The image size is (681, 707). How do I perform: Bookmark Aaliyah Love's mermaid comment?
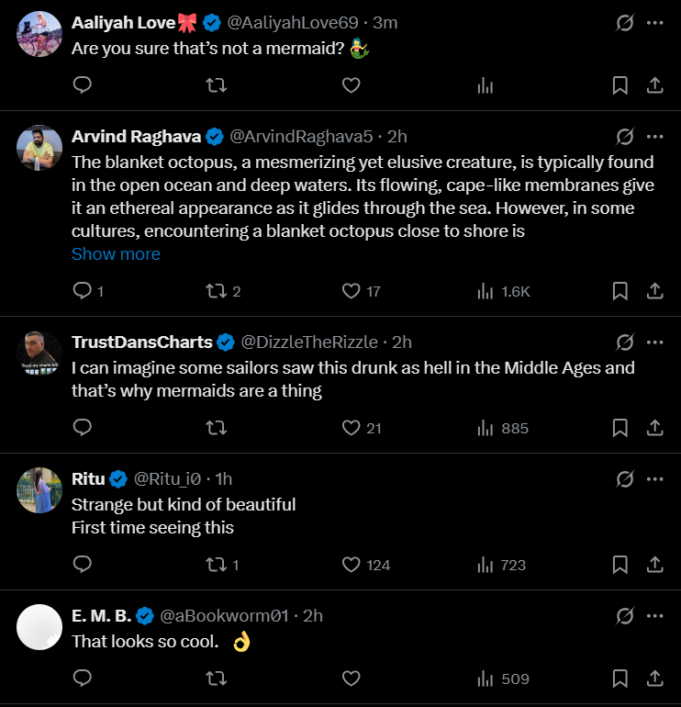(x=620, y=85)
